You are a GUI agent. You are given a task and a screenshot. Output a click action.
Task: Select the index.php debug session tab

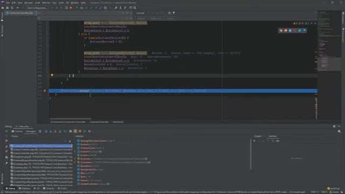(x=24, y=127)
